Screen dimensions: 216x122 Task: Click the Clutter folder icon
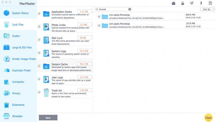pyautogui.click(x=6, y=36)
